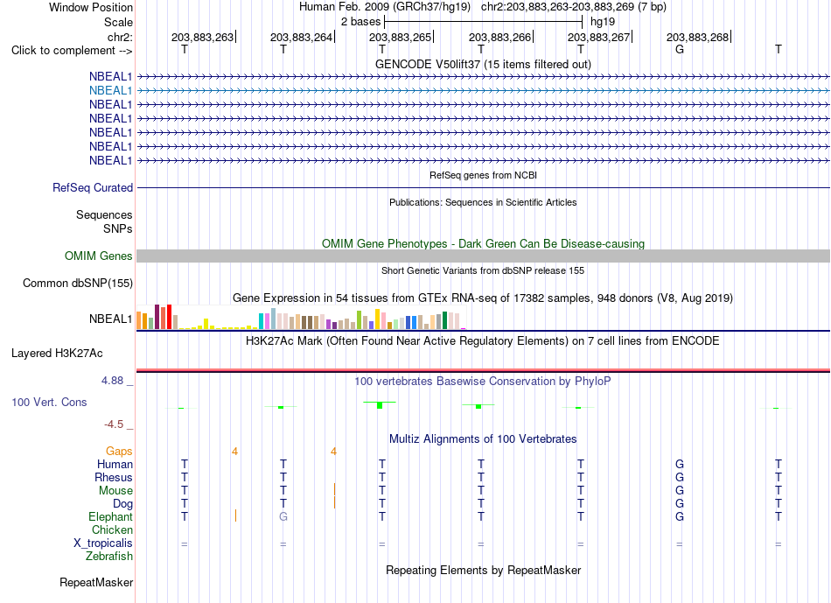This screenshot has width=831, height=603.
Task: Click the 203,883,263 coordinate label
Action: click(204, 37)
